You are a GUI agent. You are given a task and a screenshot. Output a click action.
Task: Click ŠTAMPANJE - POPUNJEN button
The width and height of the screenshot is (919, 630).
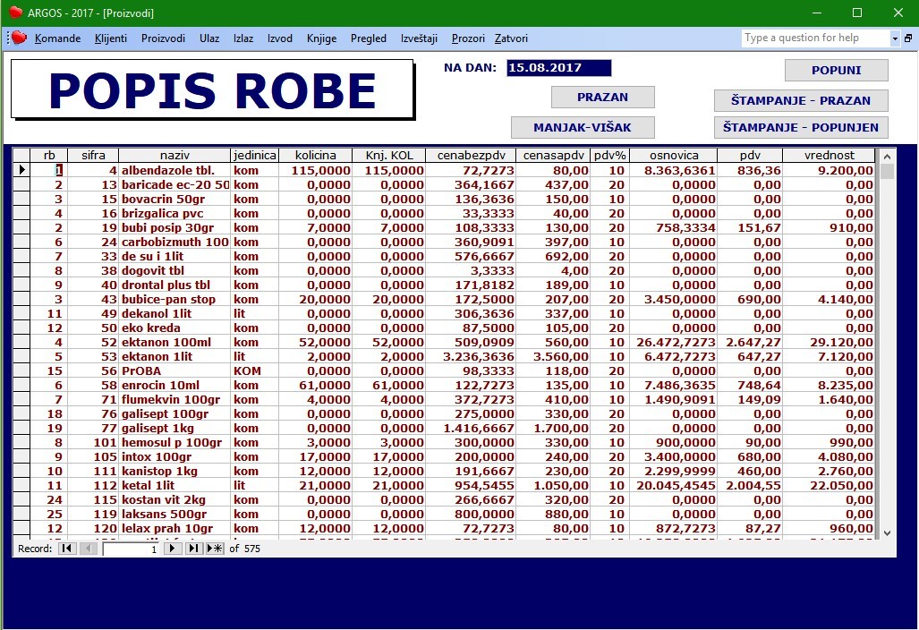point(801,127)
